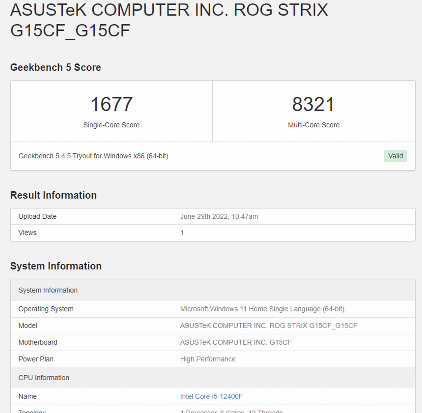Image resolution: width=422 pixels, height=413 pixels.
Task: Open the Intel Core i5-12400F link
Action: point(211,396)
